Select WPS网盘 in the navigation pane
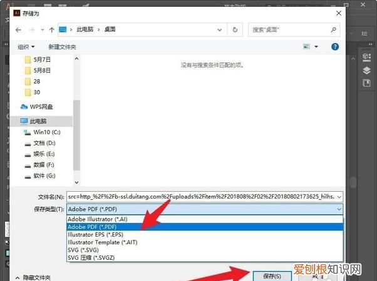 36,107
